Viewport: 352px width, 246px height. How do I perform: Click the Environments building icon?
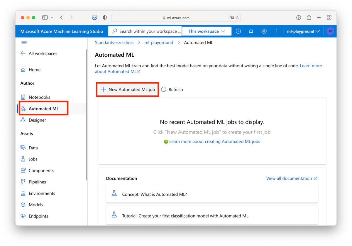pos(23,193)
